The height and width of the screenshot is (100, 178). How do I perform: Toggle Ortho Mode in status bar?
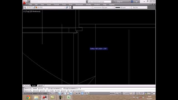point(59,93)
